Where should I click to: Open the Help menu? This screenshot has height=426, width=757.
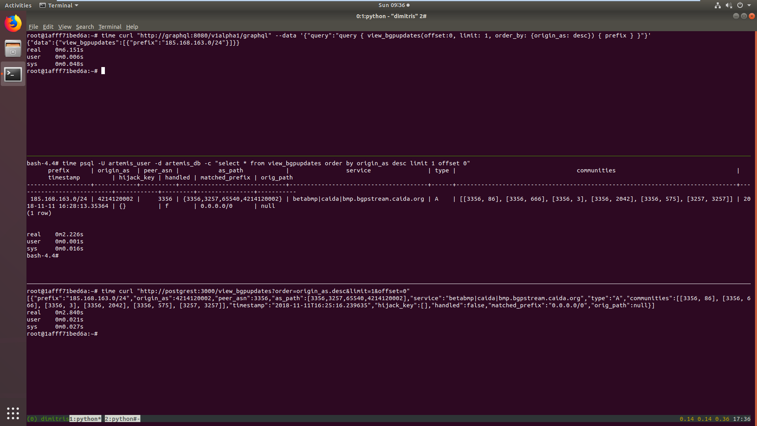[132, 27]
